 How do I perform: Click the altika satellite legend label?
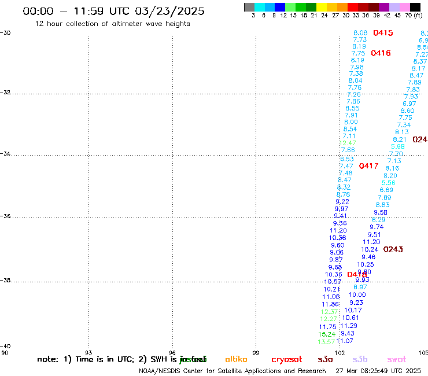(x=236, y=359)
